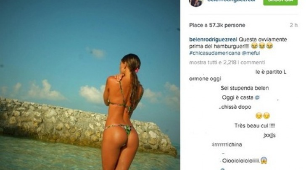Click the "..chissà dopo" comment text

235,107
